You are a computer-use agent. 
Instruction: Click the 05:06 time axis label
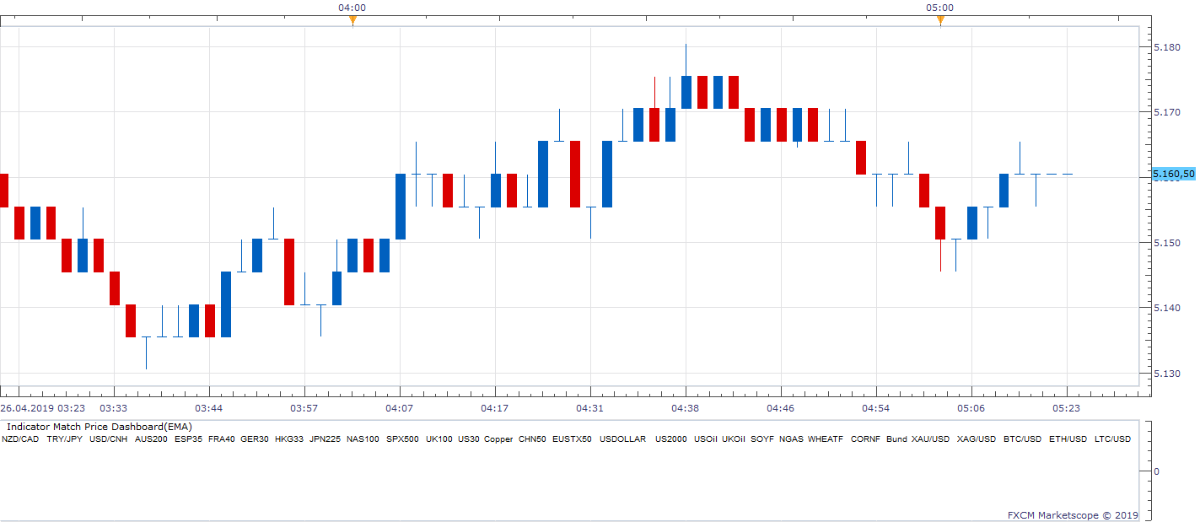[x=971, y=407]
